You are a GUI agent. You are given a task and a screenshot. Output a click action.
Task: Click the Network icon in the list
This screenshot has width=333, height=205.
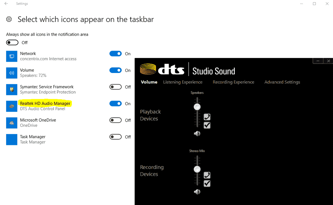pyautogui.click(x=11, y=56)
